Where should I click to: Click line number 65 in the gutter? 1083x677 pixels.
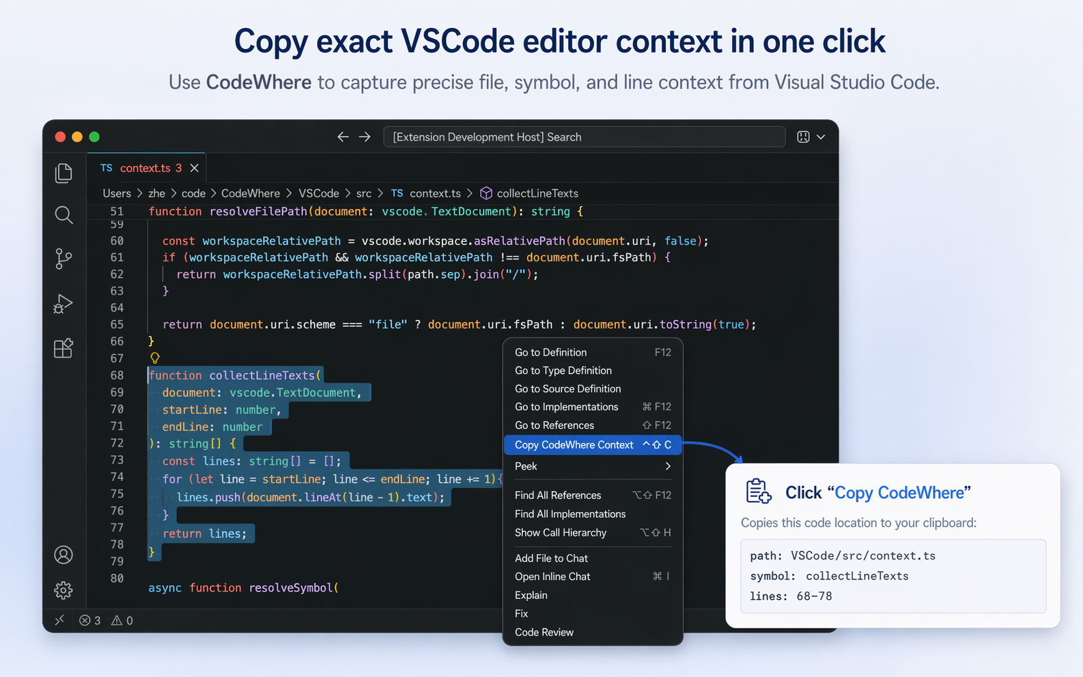click(117, 325)
